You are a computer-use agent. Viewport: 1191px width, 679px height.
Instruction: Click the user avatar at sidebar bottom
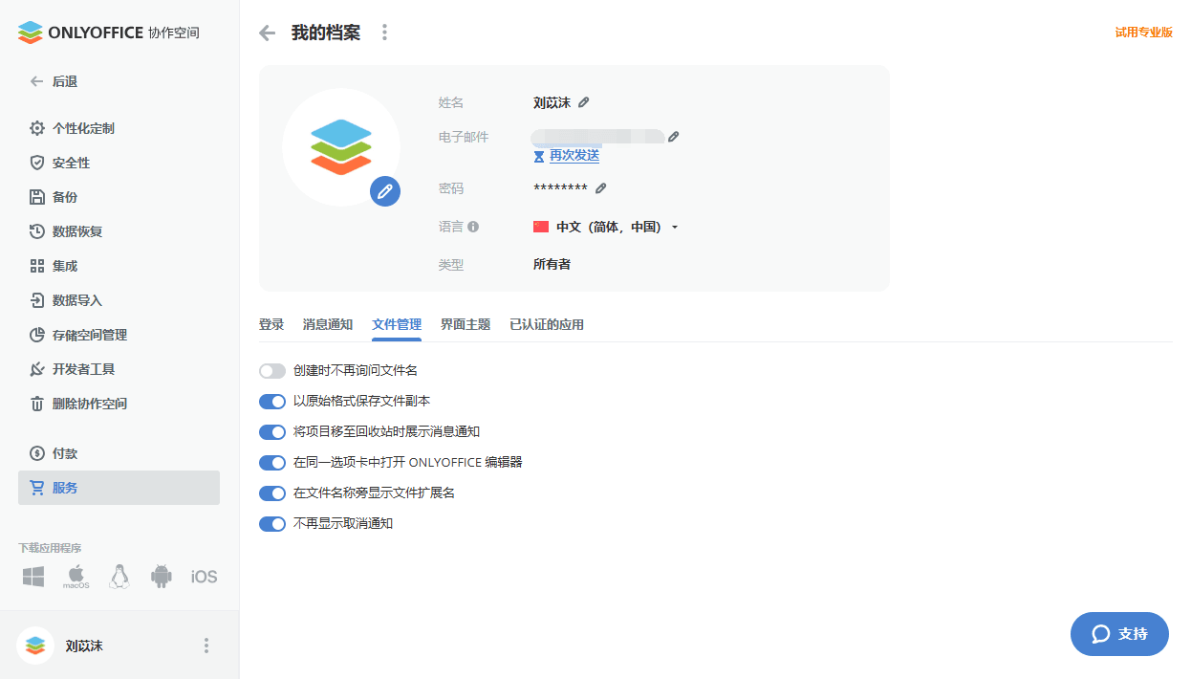point(35,646)
